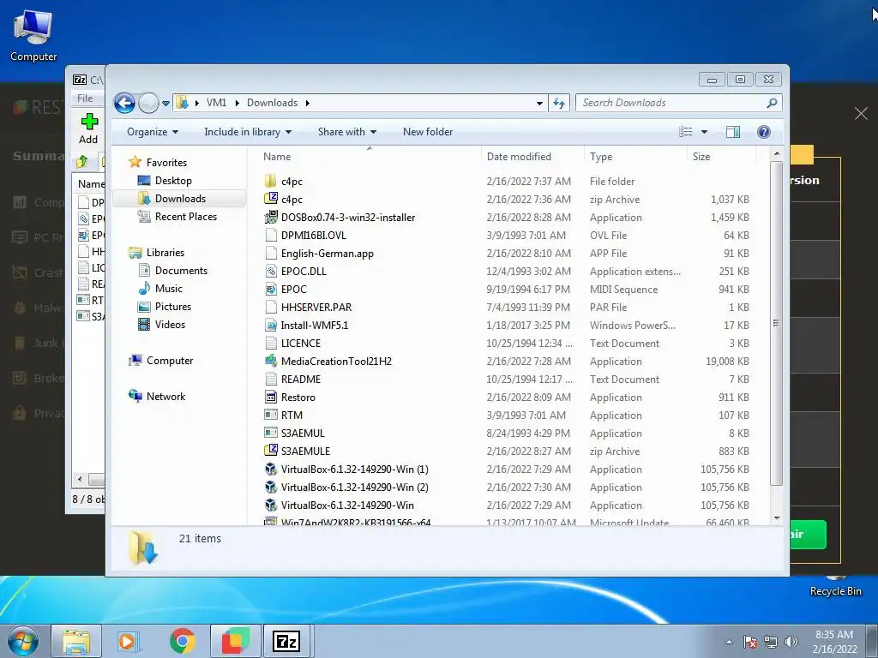
Task: Select Install-WMF5.1 PowerShell script icon
Action: pyautogui.click(x=270, y=325)
